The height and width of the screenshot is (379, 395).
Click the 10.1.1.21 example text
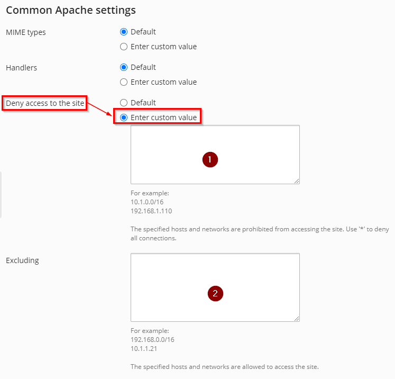pos(144,349)
